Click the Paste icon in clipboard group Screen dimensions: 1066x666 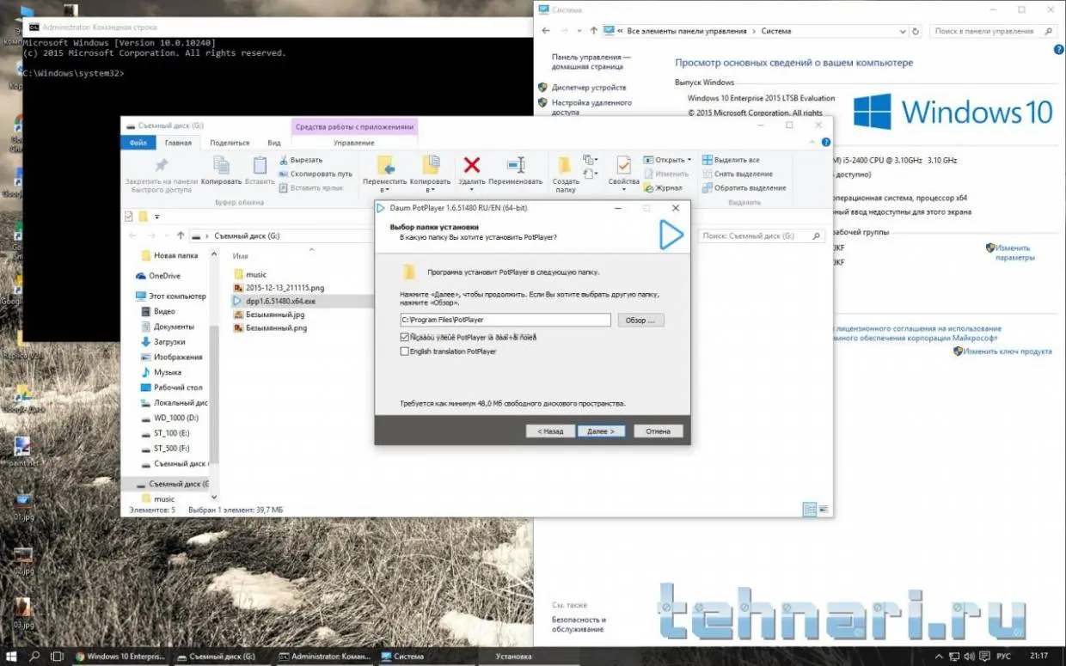pos(259,165)
